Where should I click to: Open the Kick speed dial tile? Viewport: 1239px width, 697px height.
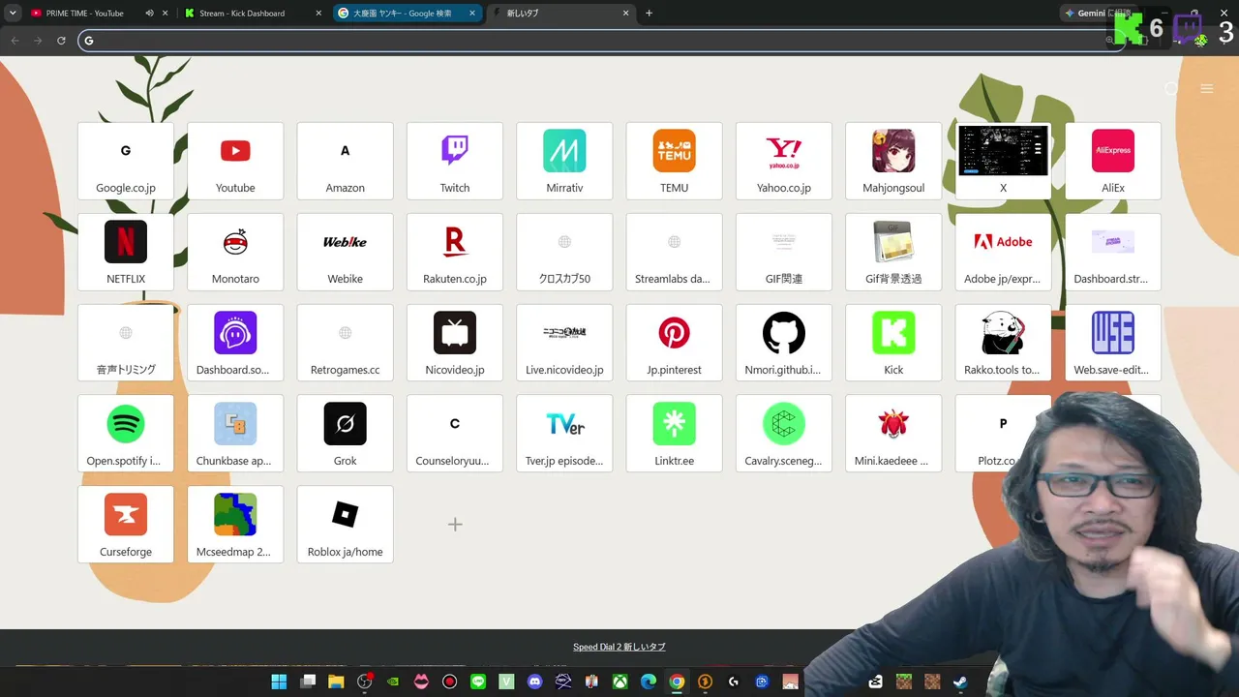click(893, 343)
